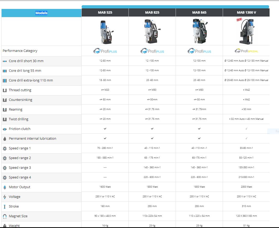This screenshot has width=279, height=228.
Task: Click the Twist drilling label
Action: tap(19, 119)
